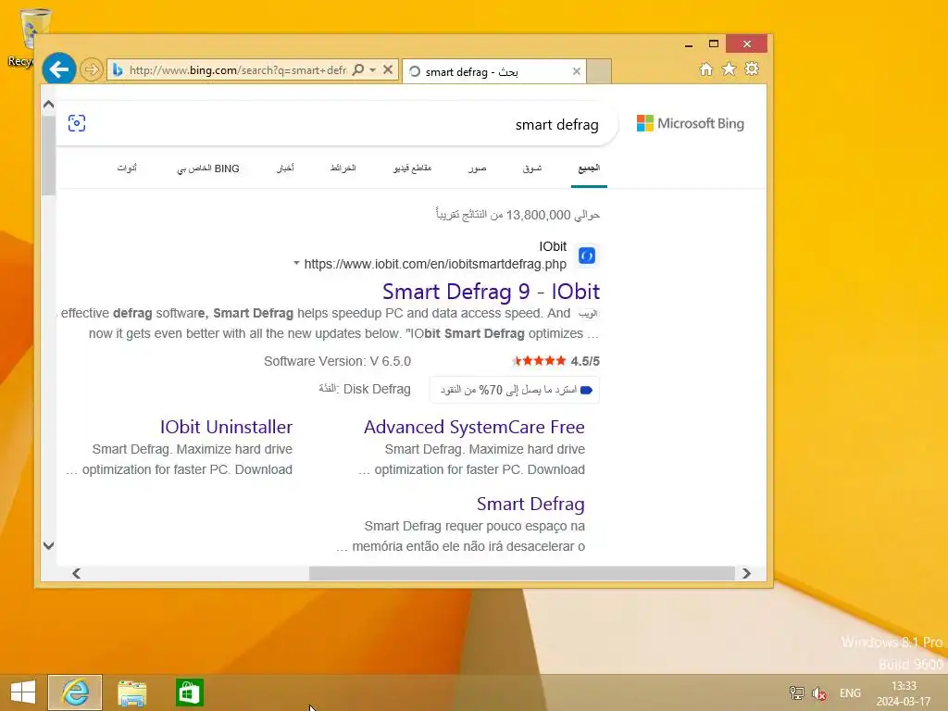The width and height of the screenshot is (948, 711).
Task: Switch to the تسوق tab
Action: click(x=532, y=168)
